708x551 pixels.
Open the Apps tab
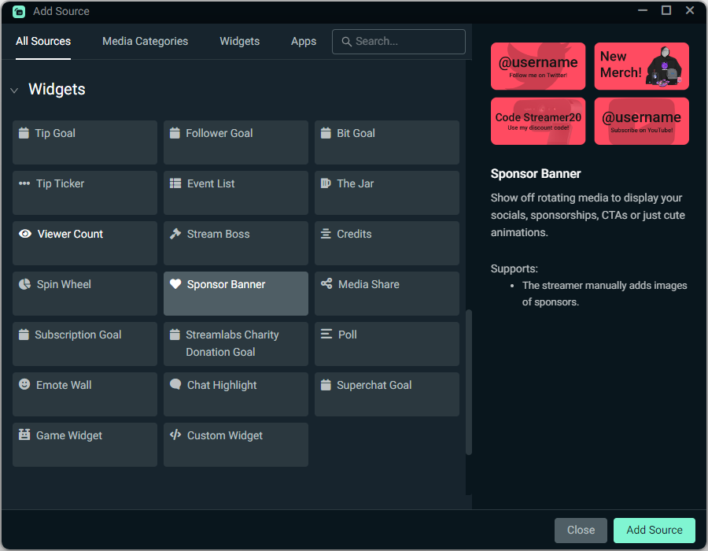click(x=304, y=41)
